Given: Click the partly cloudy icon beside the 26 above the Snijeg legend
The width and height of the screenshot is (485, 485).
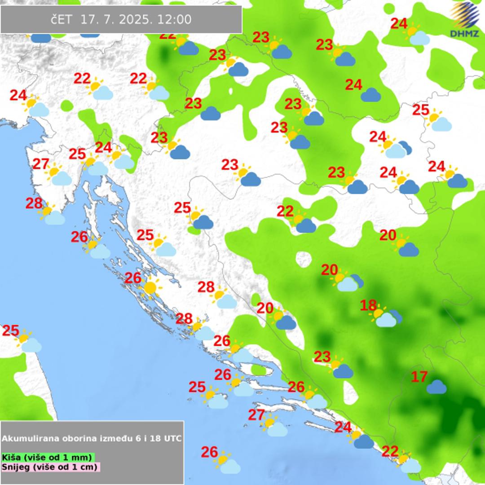Looking at the screenshot, I should [x=226, y=463].
